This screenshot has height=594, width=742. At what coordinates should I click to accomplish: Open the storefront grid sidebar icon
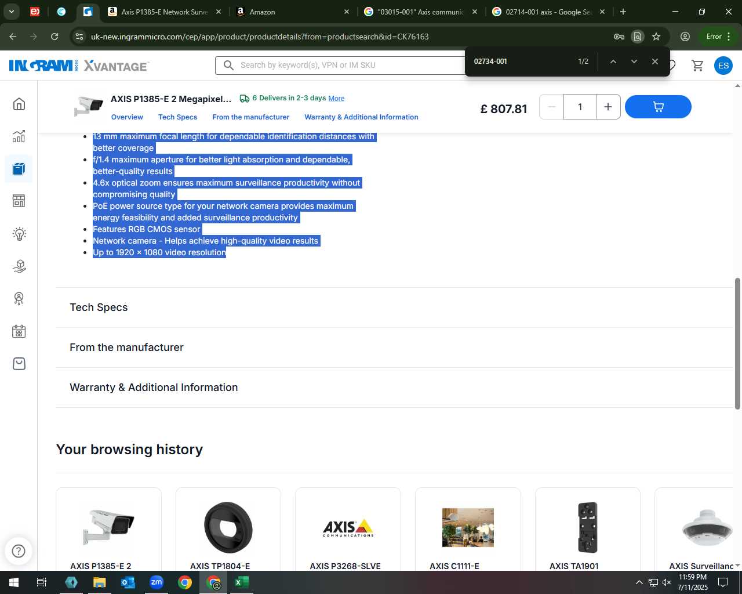tap(19, 201)
